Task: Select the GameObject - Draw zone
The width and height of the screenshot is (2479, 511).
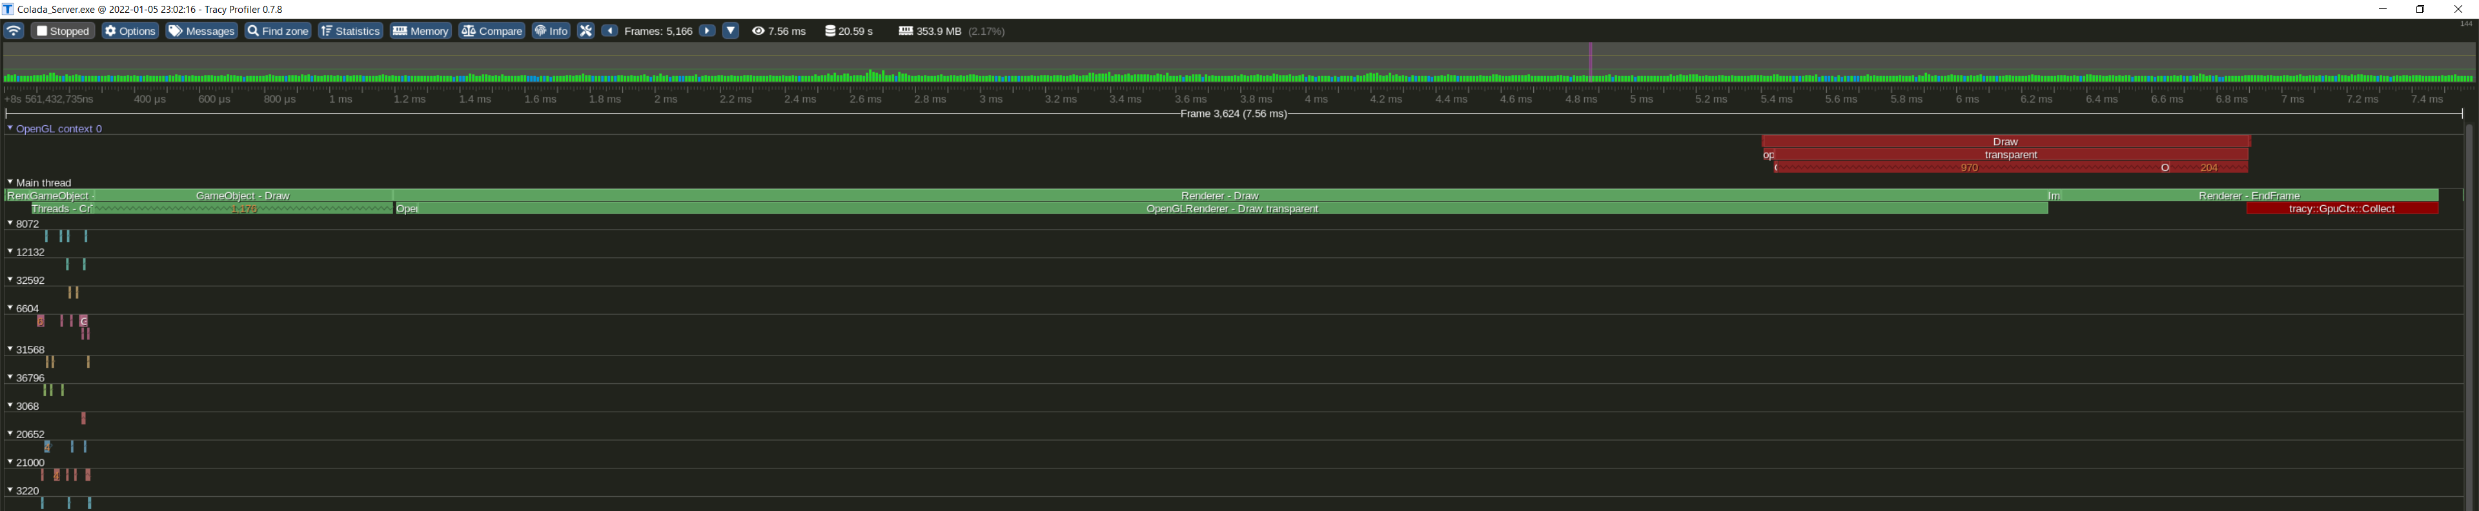Action: (x=243, y=195)
